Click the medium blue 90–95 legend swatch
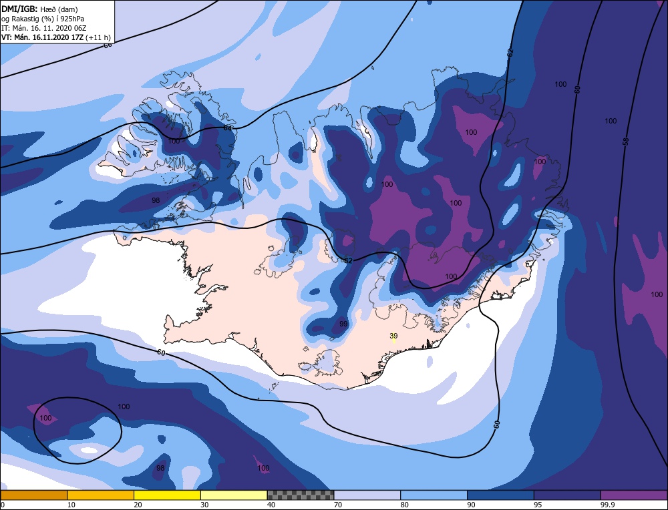Screen dimensions: 668x510 click(x=500, y=495)
